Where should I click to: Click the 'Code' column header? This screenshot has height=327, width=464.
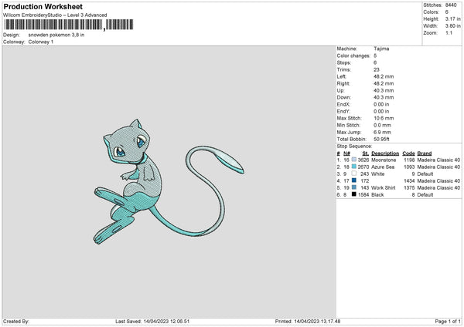pos(408,153)
